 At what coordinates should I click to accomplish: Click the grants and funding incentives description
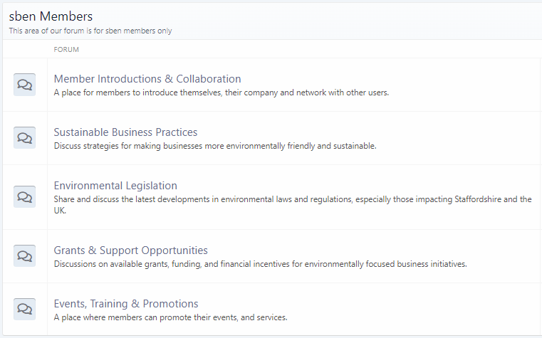point(260,264)
